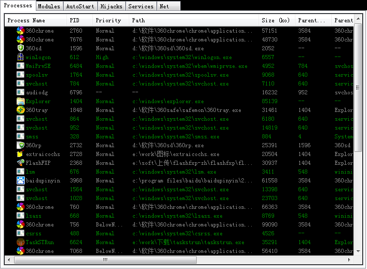
Task: Click the 360chrome icon for PID 7676
Action: [21, 39]
